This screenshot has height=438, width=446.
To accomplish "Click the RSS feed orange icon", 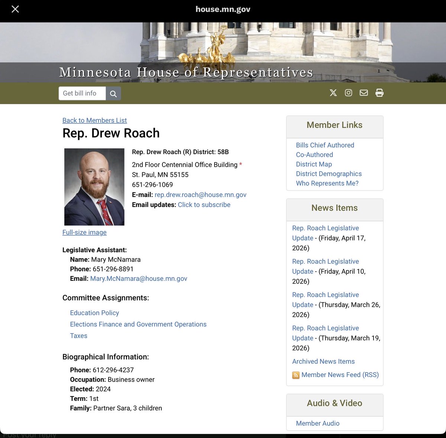I will click(x=296, y=375).
